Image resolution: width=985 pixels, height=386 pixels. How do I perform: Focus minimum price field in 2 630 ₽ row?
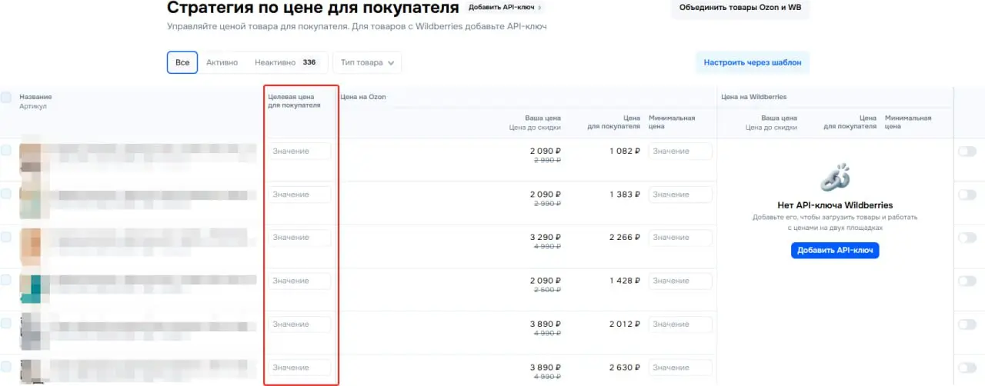[x=680, y=368]
